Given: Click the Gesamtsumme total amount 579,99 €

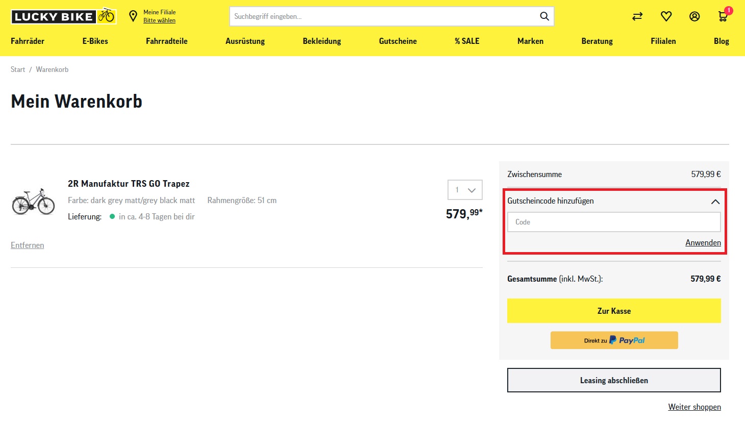Looking at the screenshot, I should point(706,279).
